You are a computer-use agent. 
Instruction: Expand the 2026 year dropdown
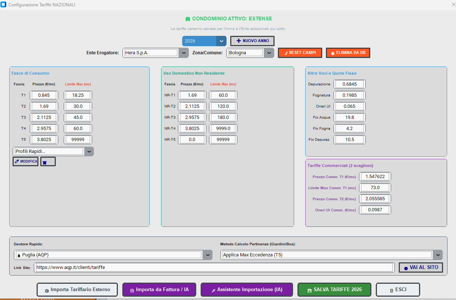click(221, 41)
